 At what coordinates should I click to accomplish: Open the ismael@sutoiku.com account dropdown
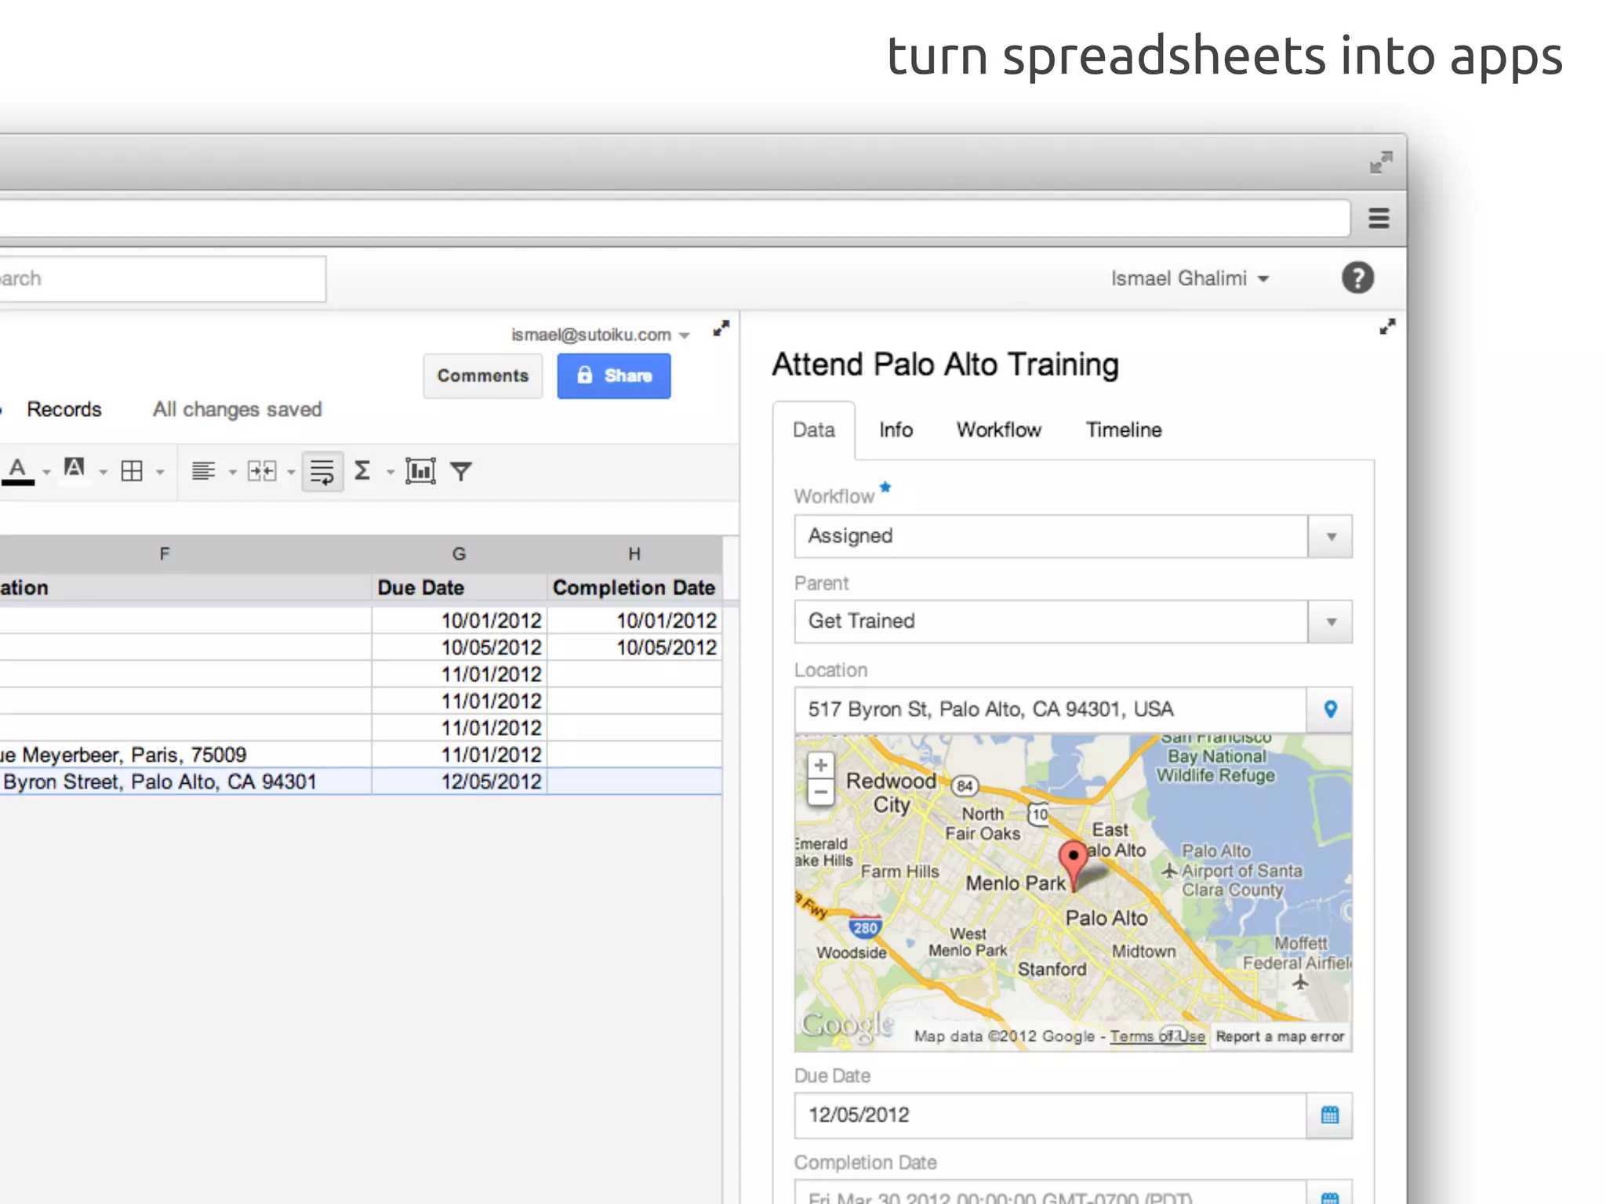point(600,335)
